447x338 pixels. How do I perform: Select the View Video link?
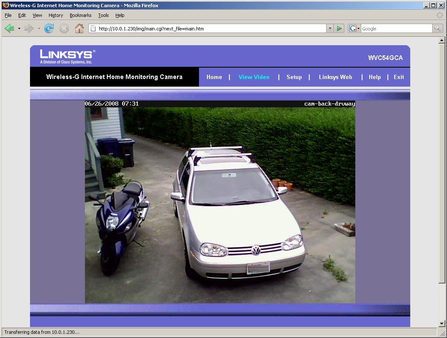[254, 77]
